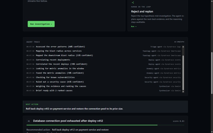The height and width of the screenshot is (133, 213).
Task: Click the page vertical scrollbar thumb
Action: (212, 73)
